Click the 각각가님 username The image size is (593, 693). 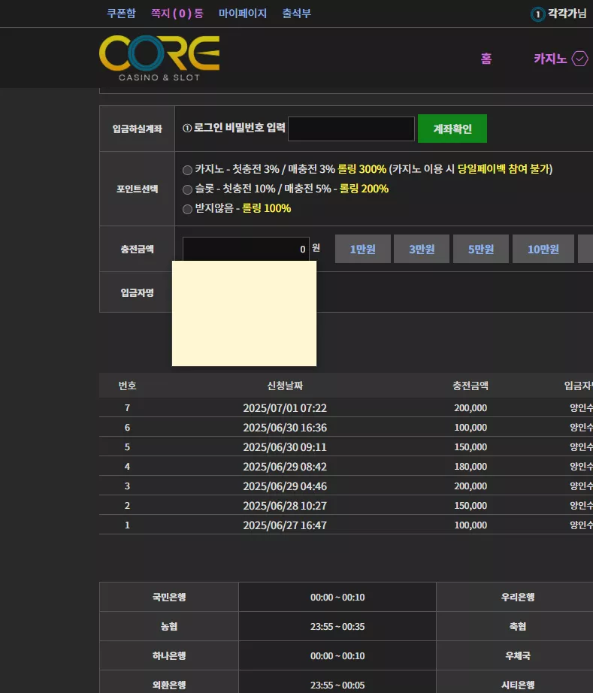pos(567,14)
